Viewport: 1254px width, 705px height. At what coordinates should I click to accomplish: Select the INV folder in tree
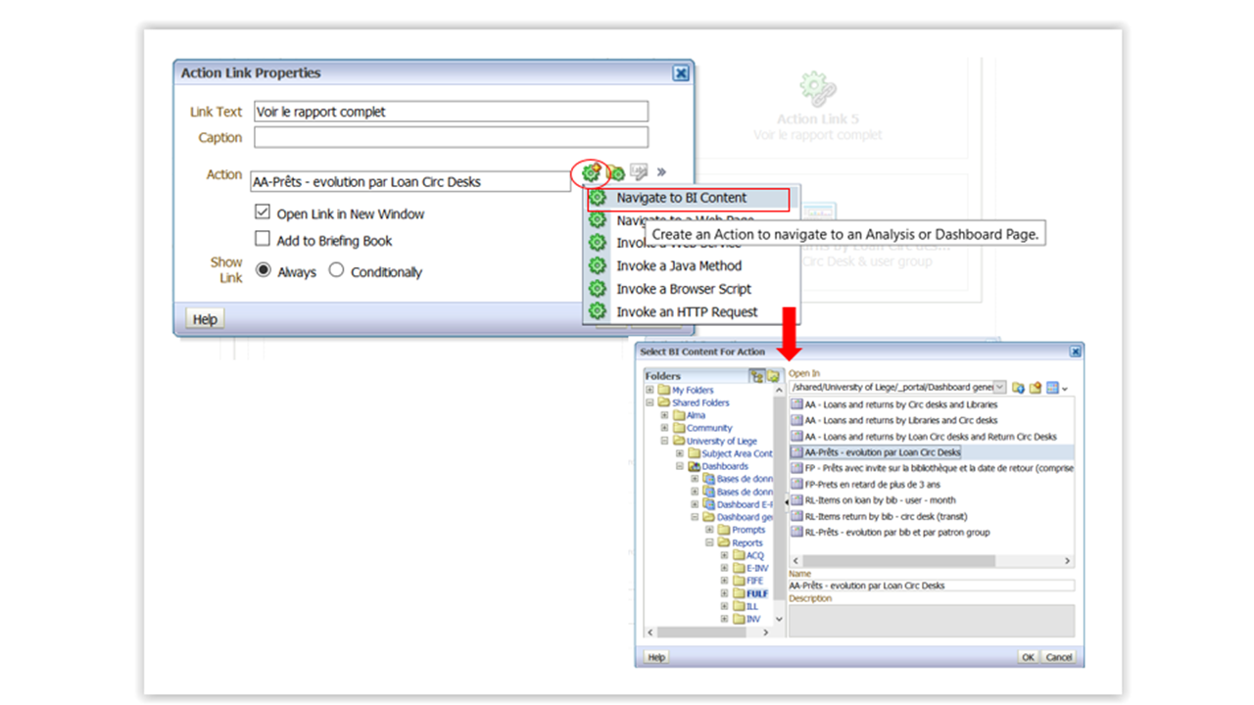tap(748, 619)
